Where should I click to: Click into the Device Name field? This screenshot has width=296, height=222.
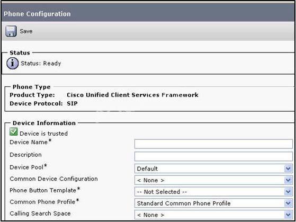tap(213, 144)
